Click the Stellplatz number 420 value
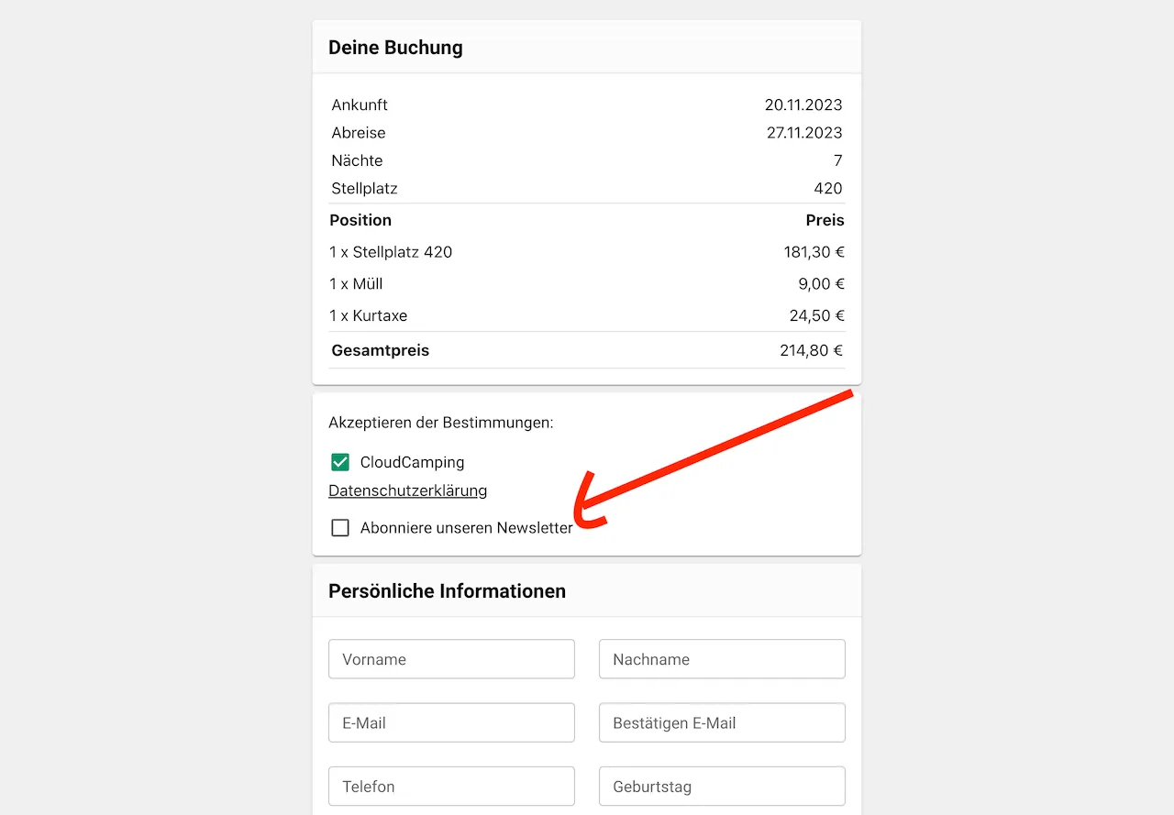 coord(828,188)
